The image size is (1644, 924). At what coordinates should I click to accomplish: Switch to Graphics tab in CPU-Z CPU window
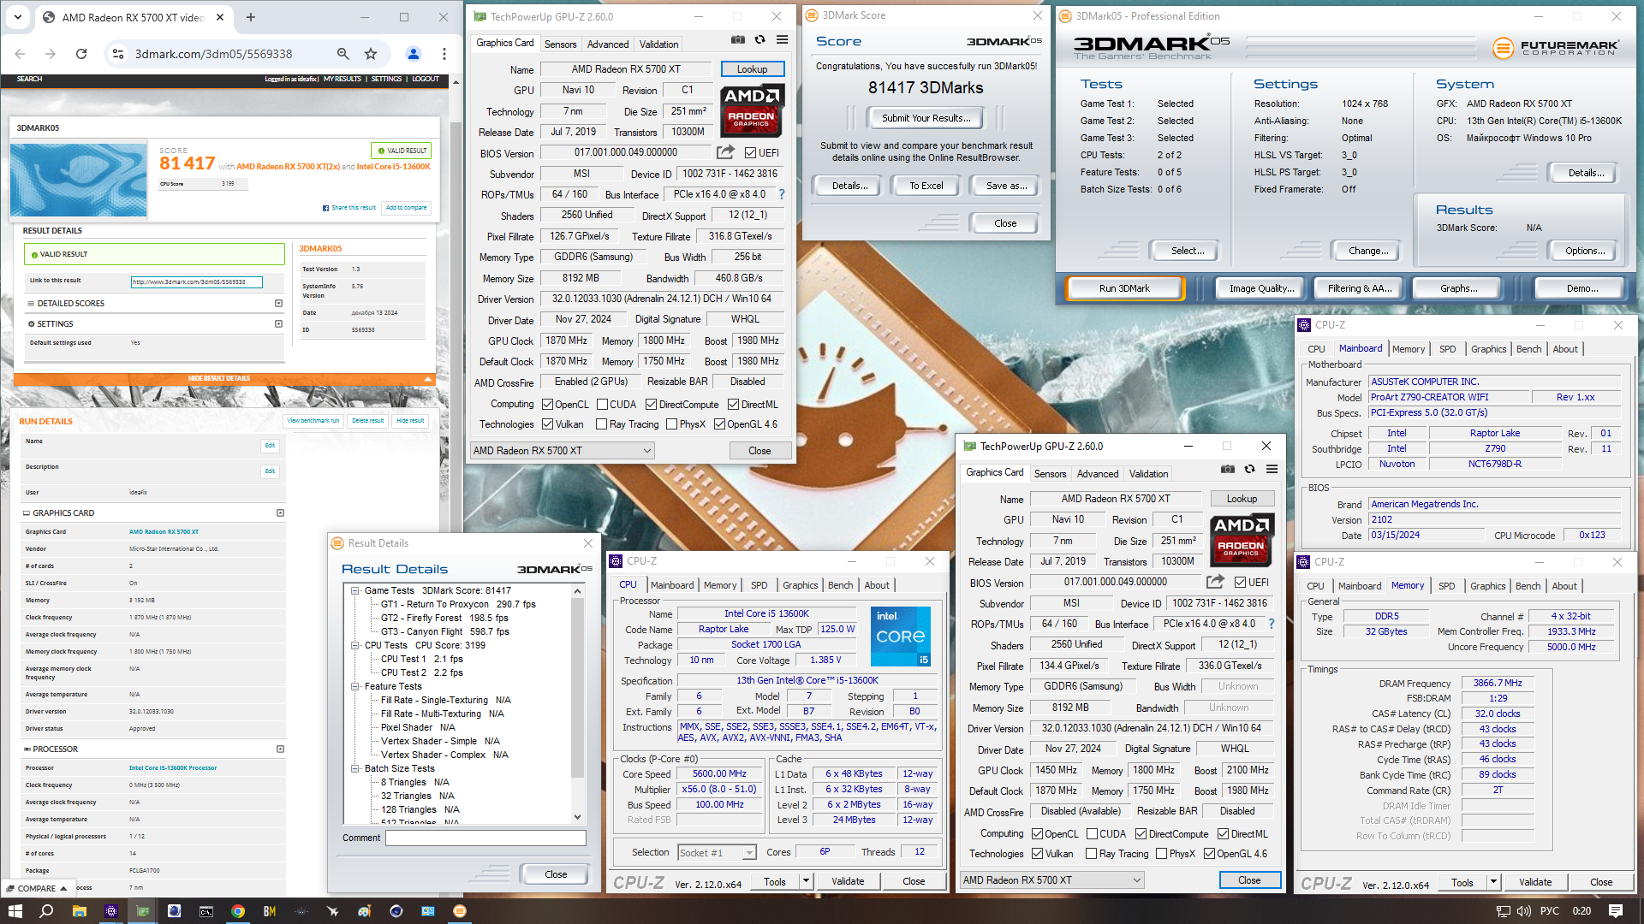[800, 585]
